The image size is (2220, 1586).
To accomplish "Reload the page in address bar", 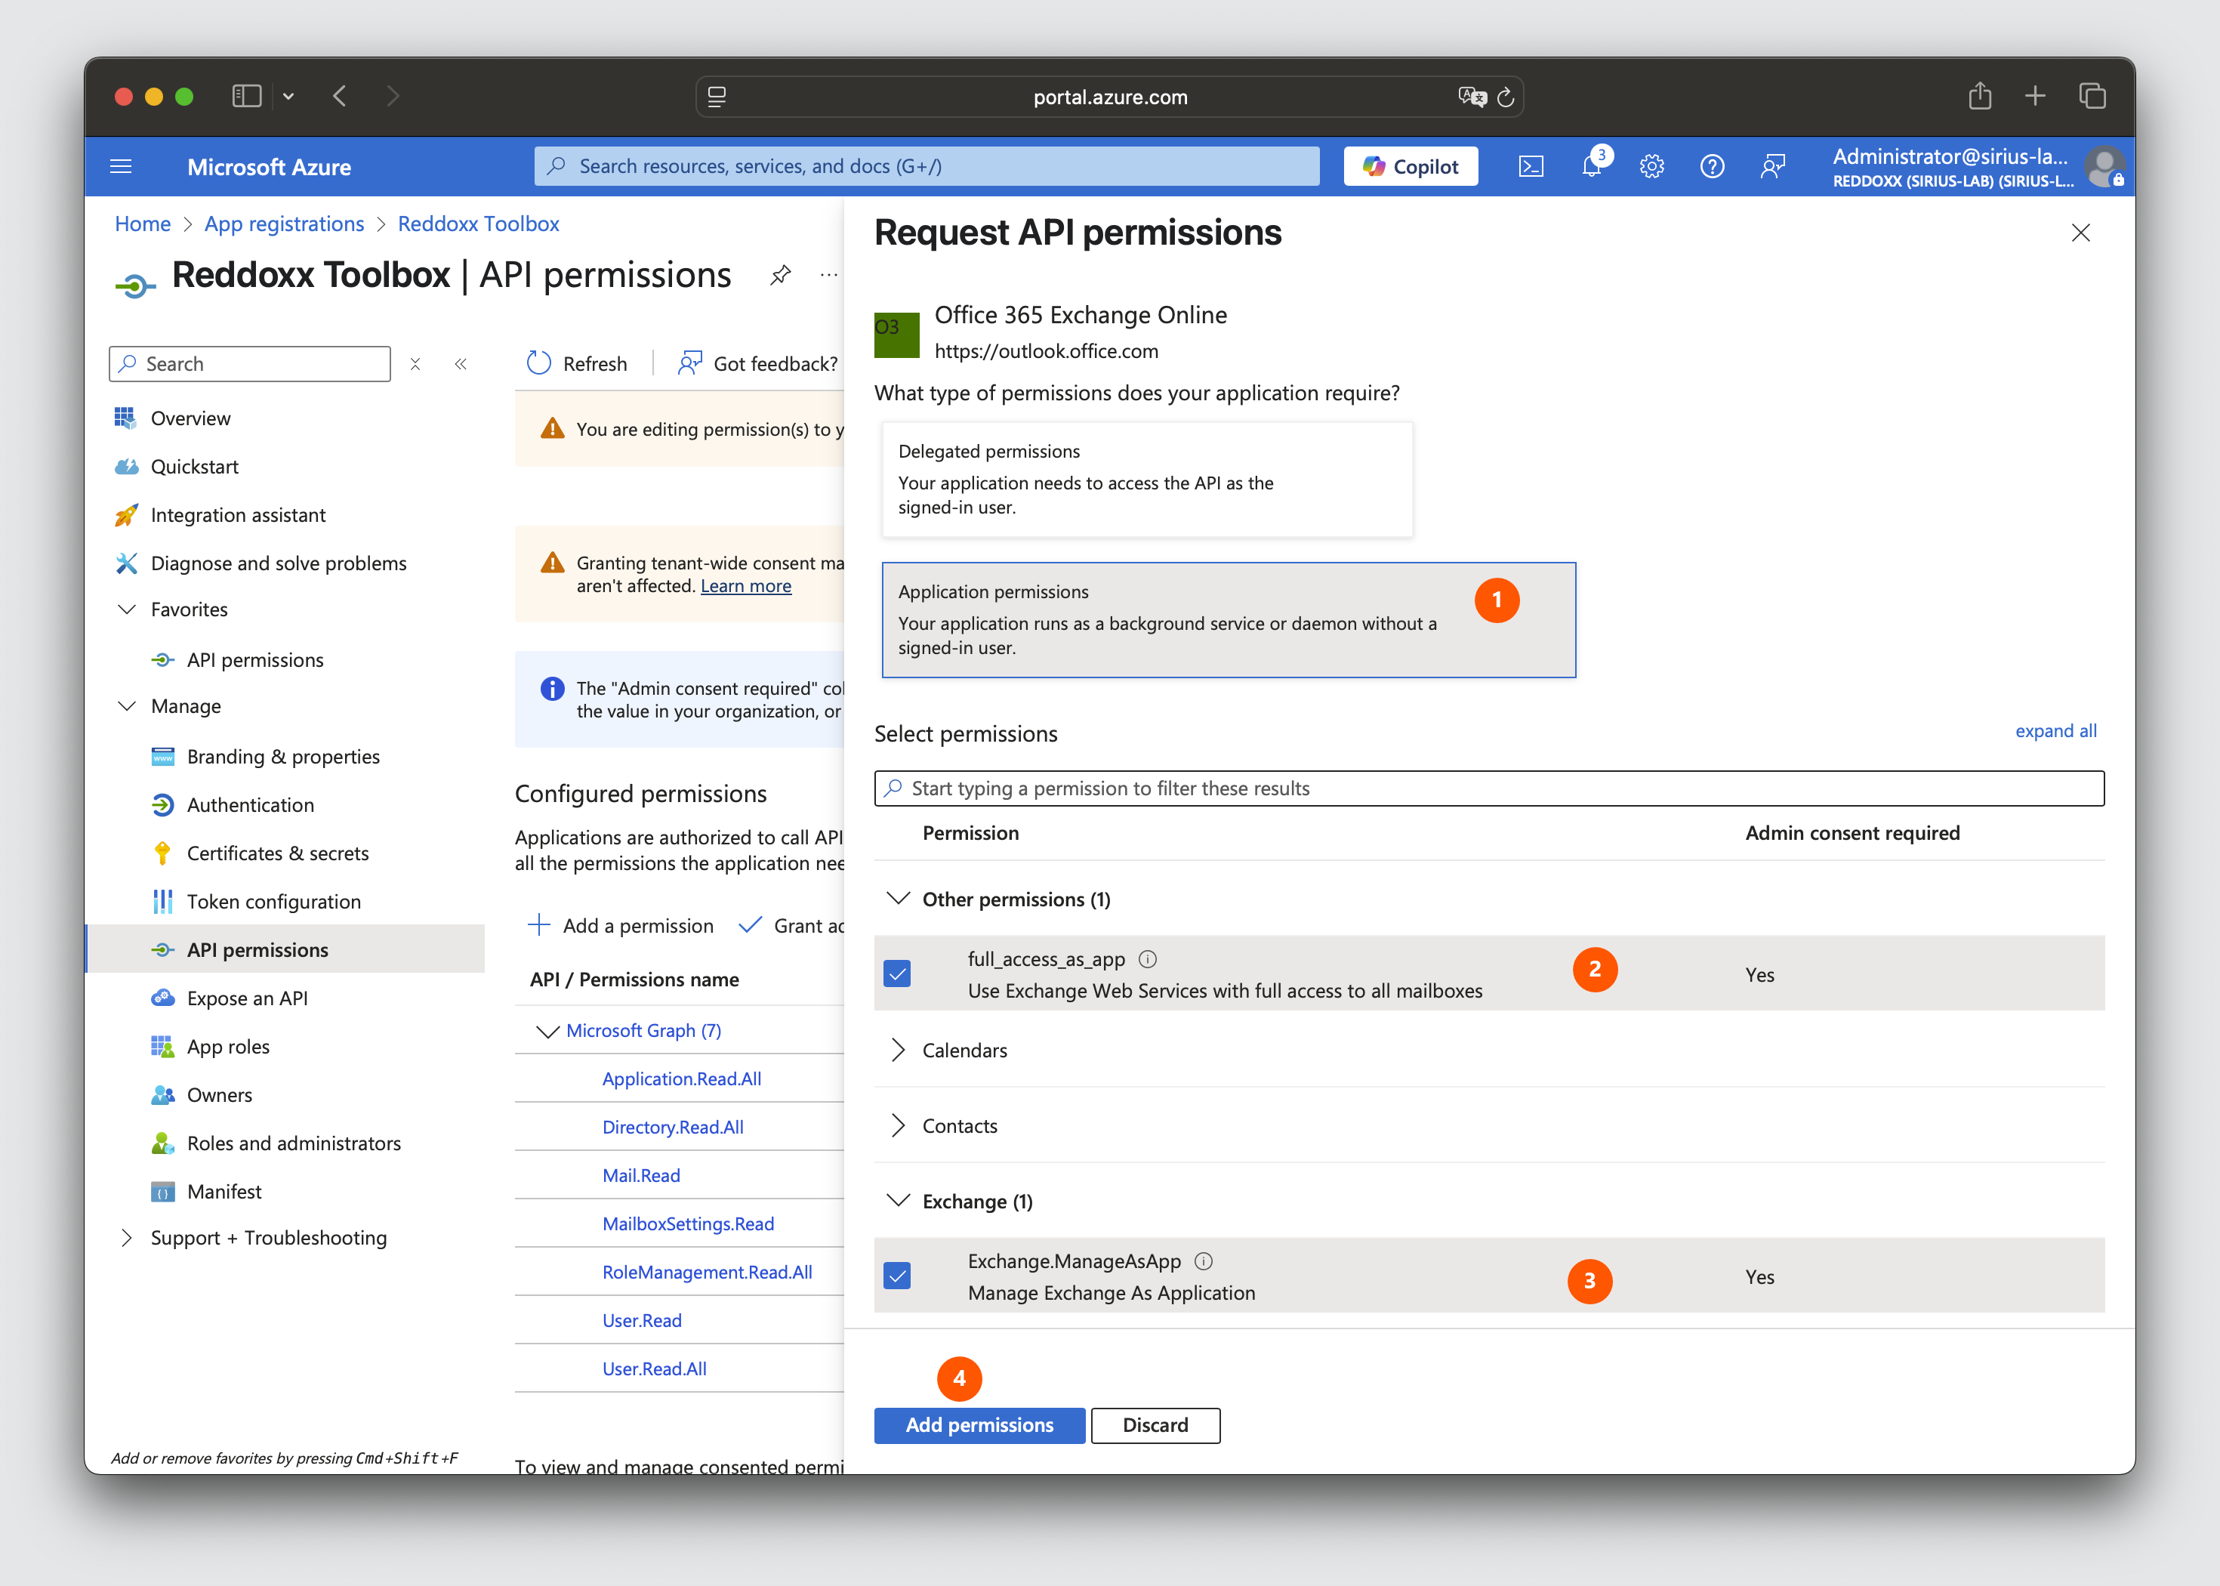I will coord(1506,97).
